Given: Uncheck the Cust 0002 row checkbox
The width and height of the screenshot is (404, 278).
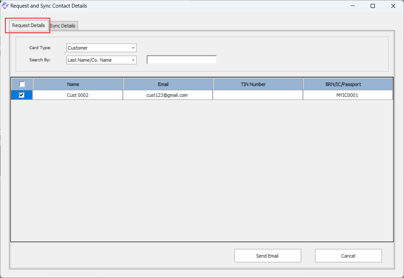Looking at the screenshot, I should click(x=22, y=95).
